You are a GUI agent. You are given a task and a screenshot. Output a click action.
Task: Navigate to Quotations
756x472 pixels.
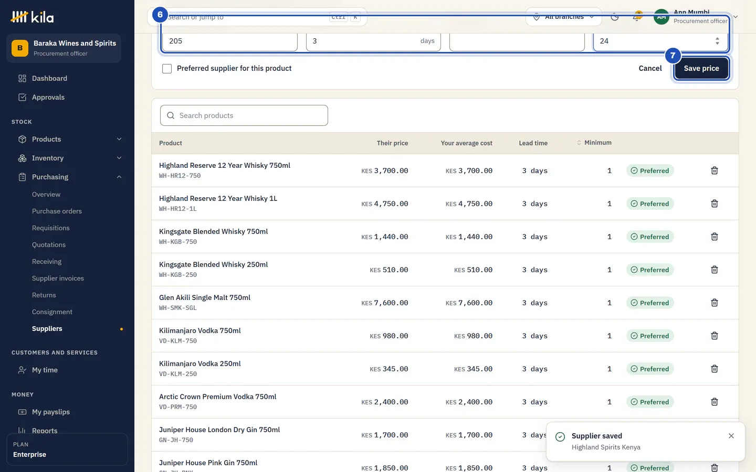[x=49, y=245]
